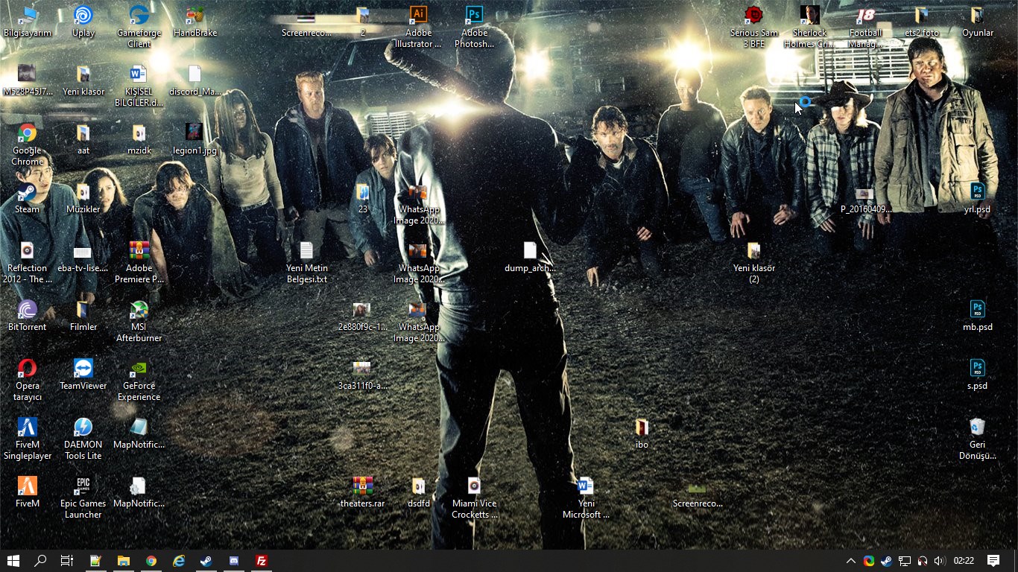The image size is (1018, 572).
Task: Select the M528P45J7 image file
Action: click(28, 80)
